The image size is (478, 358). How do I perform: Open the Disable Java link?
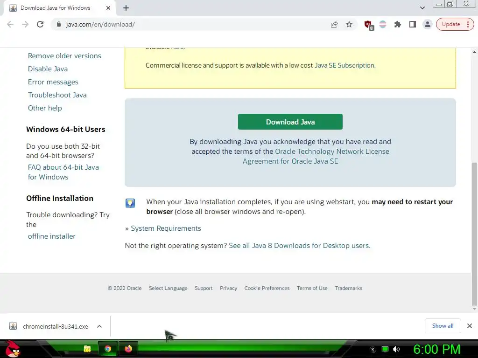coord(48,69)
